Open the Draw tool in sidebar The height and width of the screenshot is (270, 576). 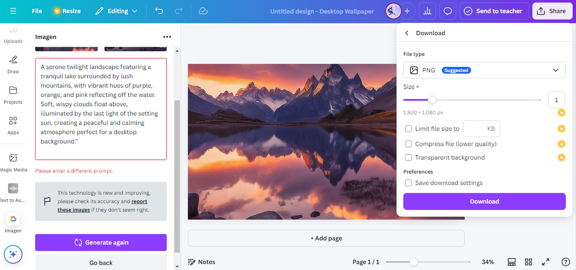click(x=13, y=64)
